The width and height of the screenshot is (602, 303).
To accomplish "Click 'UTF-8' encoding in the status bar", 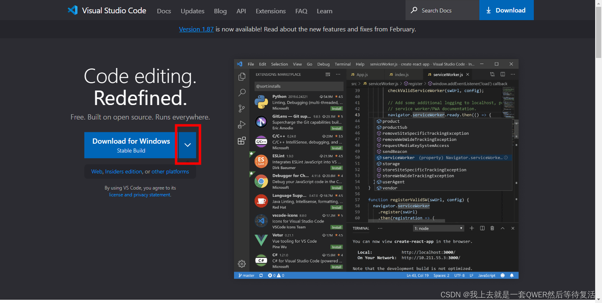I will pyautogui.click(x=460, y=275).
